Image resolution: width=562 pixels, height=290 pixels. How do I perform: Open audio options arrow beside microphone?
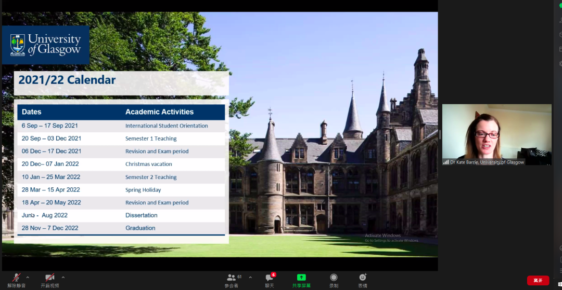click(28, 278)
